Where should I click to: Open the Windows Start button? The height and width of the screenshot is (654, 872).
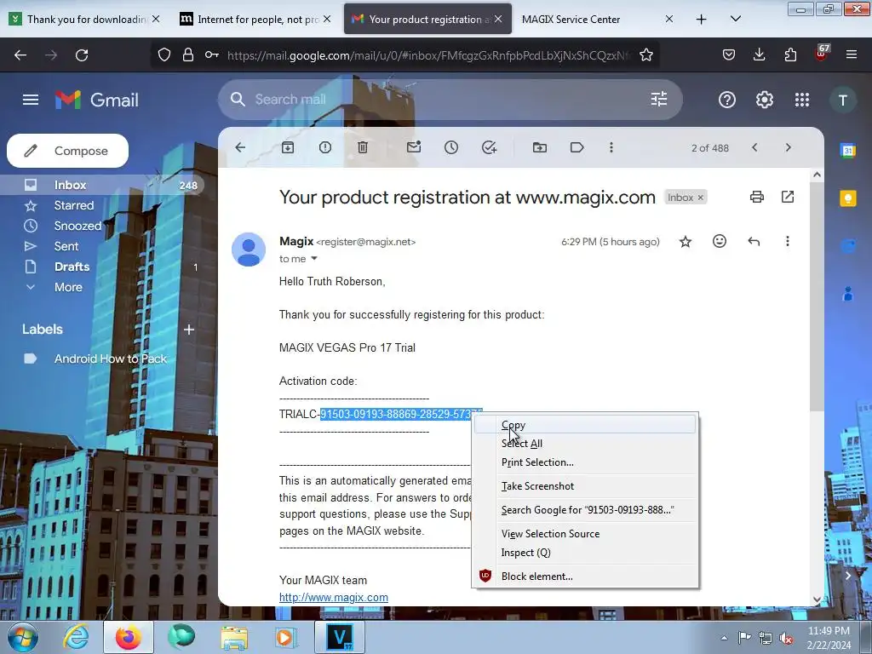pos(23,637)
